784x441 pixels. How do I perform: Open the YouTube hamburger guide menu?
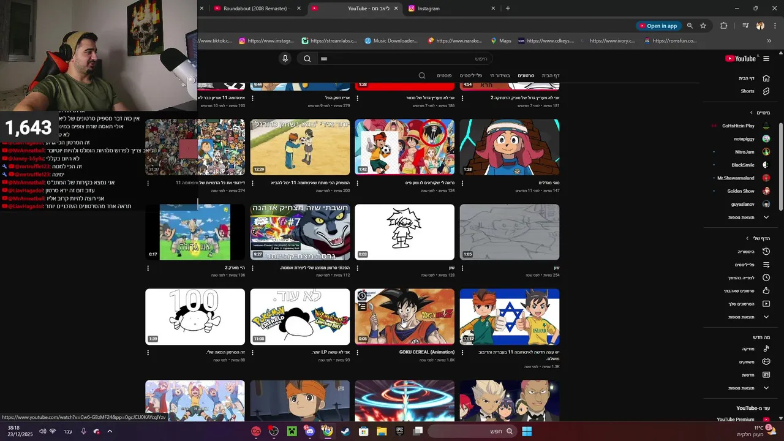[766, 59]
